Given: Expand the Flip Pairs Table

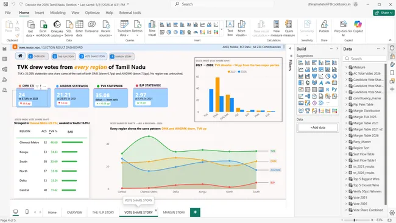Looking at the screenshot, I should (x=346, y=105).
